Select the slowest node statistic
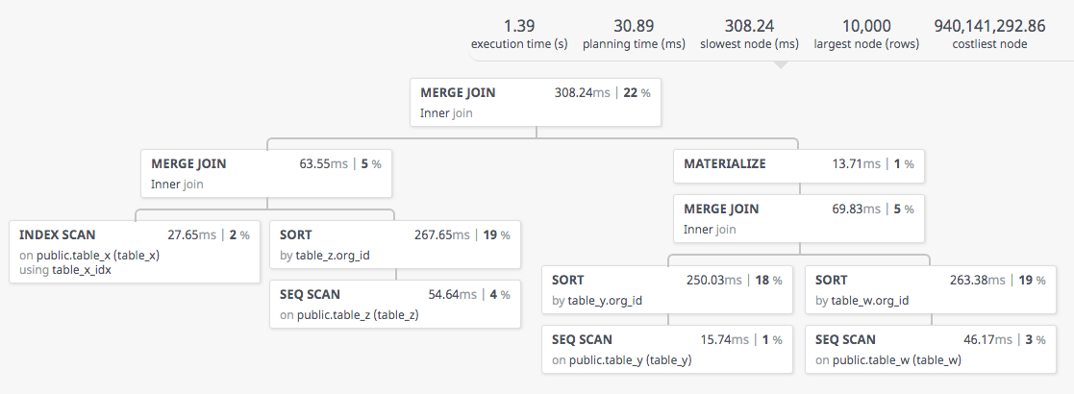 [x=749, y=35]
